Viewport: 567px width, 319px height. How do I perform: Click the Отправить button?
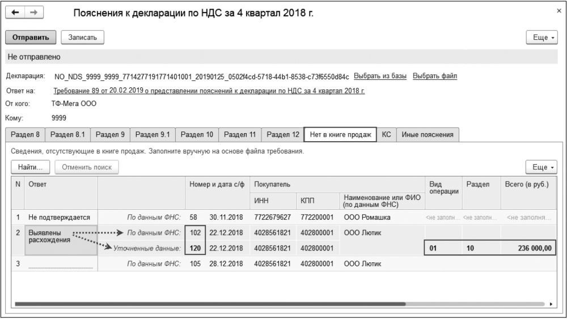tap(31, 37)
